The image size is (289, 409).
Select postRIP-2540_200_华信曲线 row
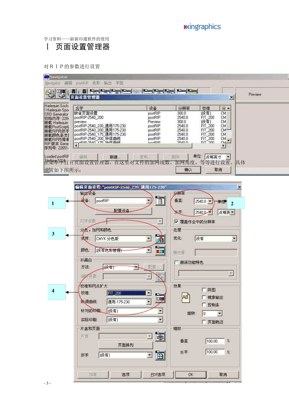150,138
